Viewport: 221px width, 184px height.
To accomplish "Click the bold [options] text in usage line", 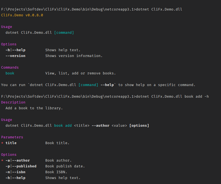I will click(x=139, y=126).
